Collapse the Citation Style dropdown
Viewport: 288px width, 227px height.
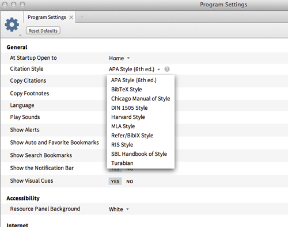134,69
